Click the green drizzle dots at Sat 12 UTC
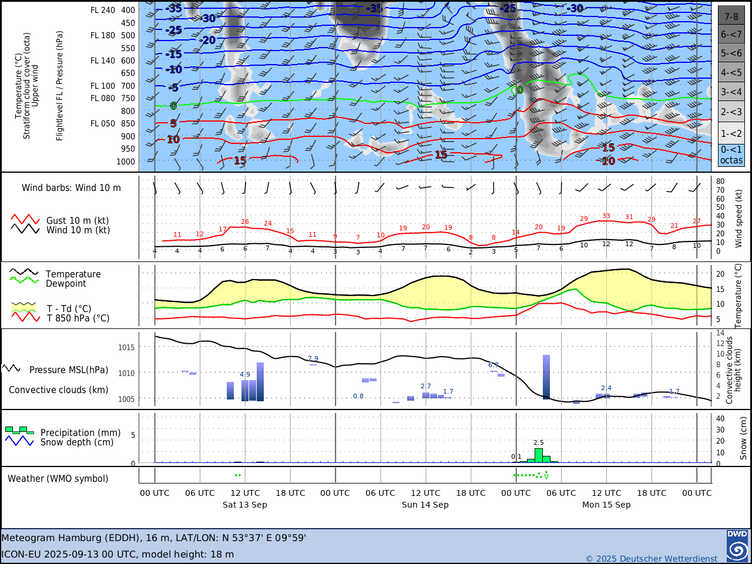752x564 pixels. [237, 475]
